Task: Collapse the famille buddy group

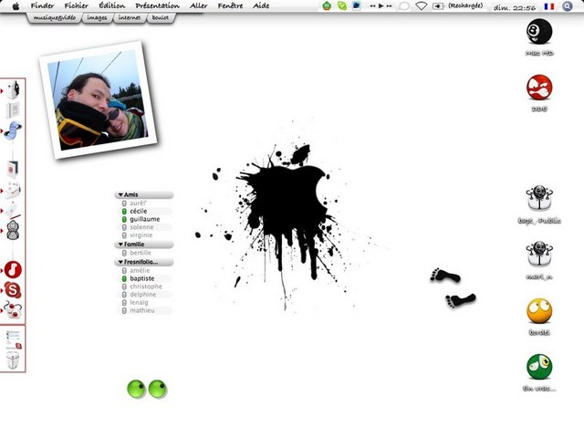Action: 120,245
